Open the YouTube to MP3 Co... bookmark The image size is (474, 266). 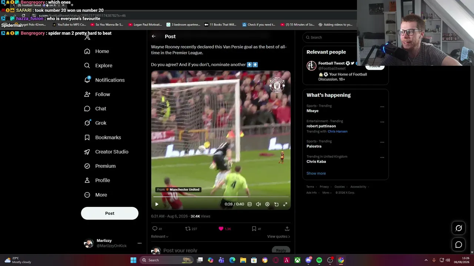pos(69,25)
